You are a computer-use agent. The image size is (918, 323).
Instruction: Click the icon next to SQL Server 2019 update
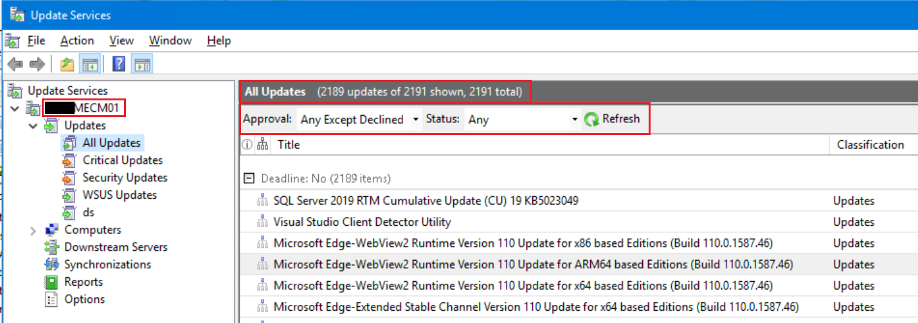262,201
